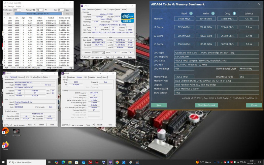
Task: Click Start Benchmark in AIDA64
Action: [207, 105]
